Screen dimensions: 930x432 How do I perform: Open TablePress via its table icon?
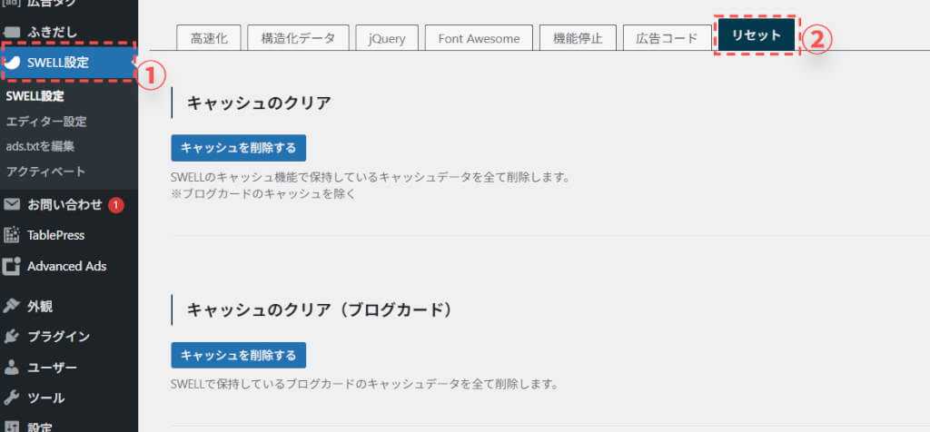coord(12,235)
